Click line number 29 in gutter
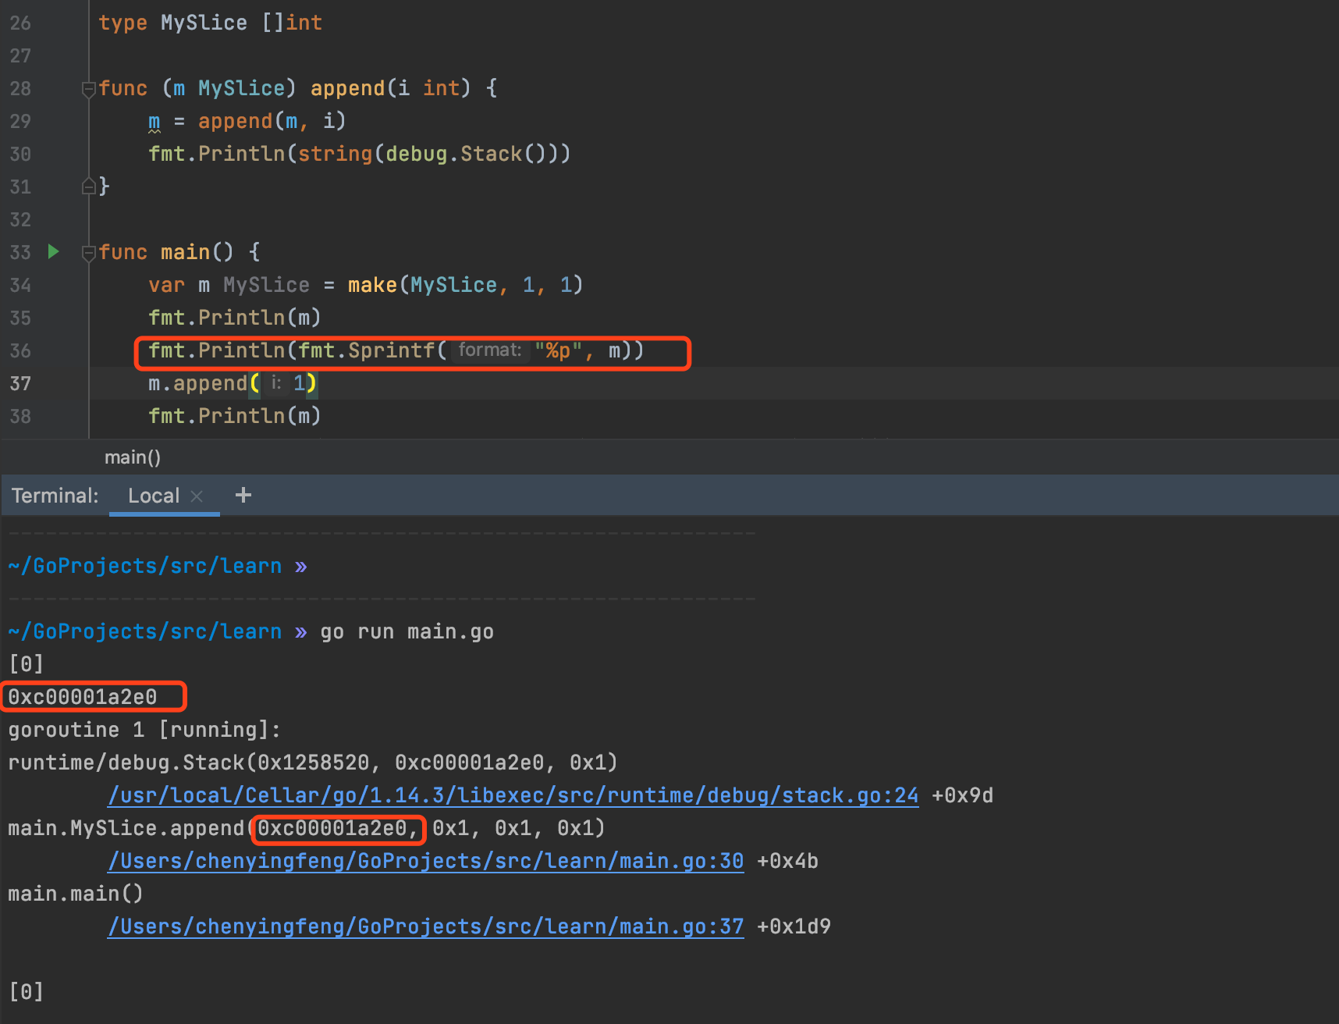The width and height of the screenshot is (1339, 1024). click(x=20, y=122)
